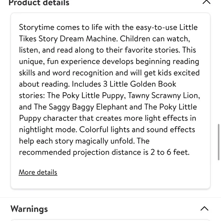Click the text 3 Little Golden Book
Image resolution: width=221 pixels, height=221 pixels.
[139, 84]
